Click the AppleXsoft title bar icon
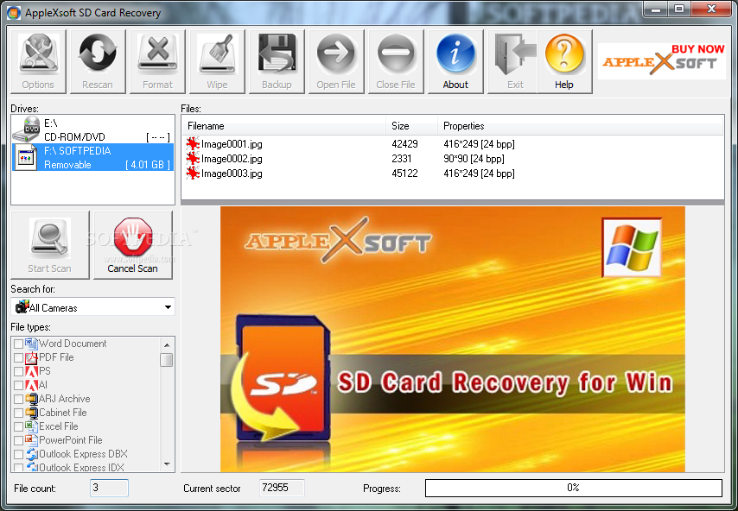Image resolution: width=738 pixels, height=511 pixels. pyautogui.click(x=14, y=13)
